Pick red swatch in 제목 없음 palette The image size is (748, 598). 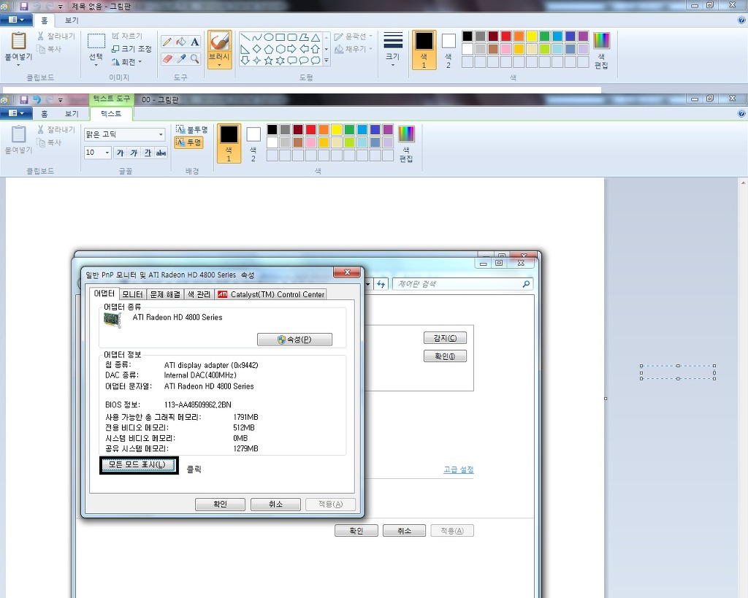(x=506, y=37)
